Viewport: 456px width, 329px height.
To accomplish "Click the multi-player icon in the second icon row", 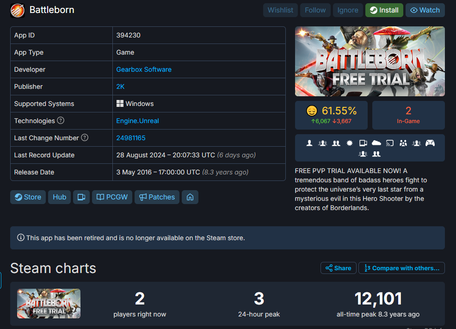I will click(363, 154).
